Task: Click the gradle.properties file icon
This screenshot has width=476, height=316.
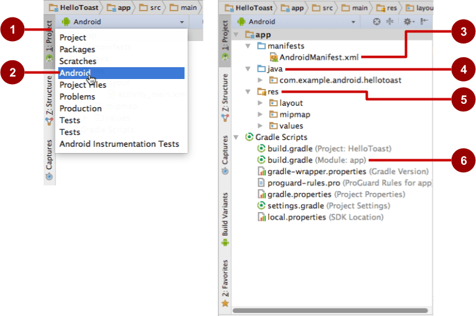Action: tap(261, 194)
